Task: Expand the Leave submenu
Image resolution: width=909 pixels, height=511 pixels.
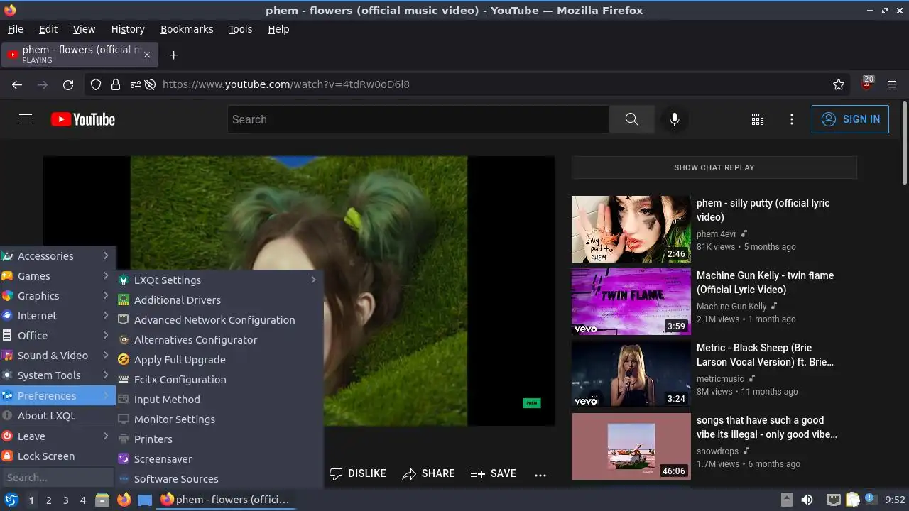Action: [58, 436]
